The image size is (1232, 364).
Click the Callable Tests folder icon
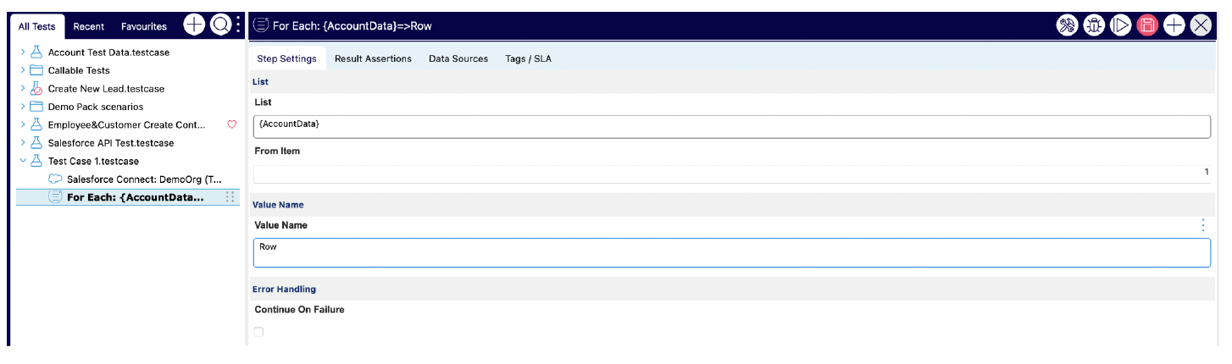tap(36, 70)
